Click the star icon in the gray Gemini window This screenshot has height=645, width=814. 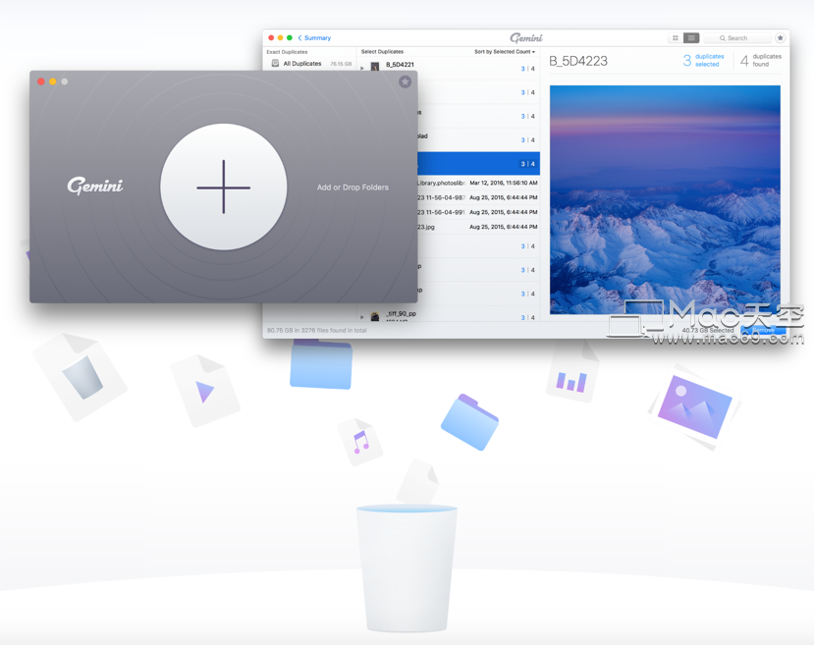click(405, 81)
